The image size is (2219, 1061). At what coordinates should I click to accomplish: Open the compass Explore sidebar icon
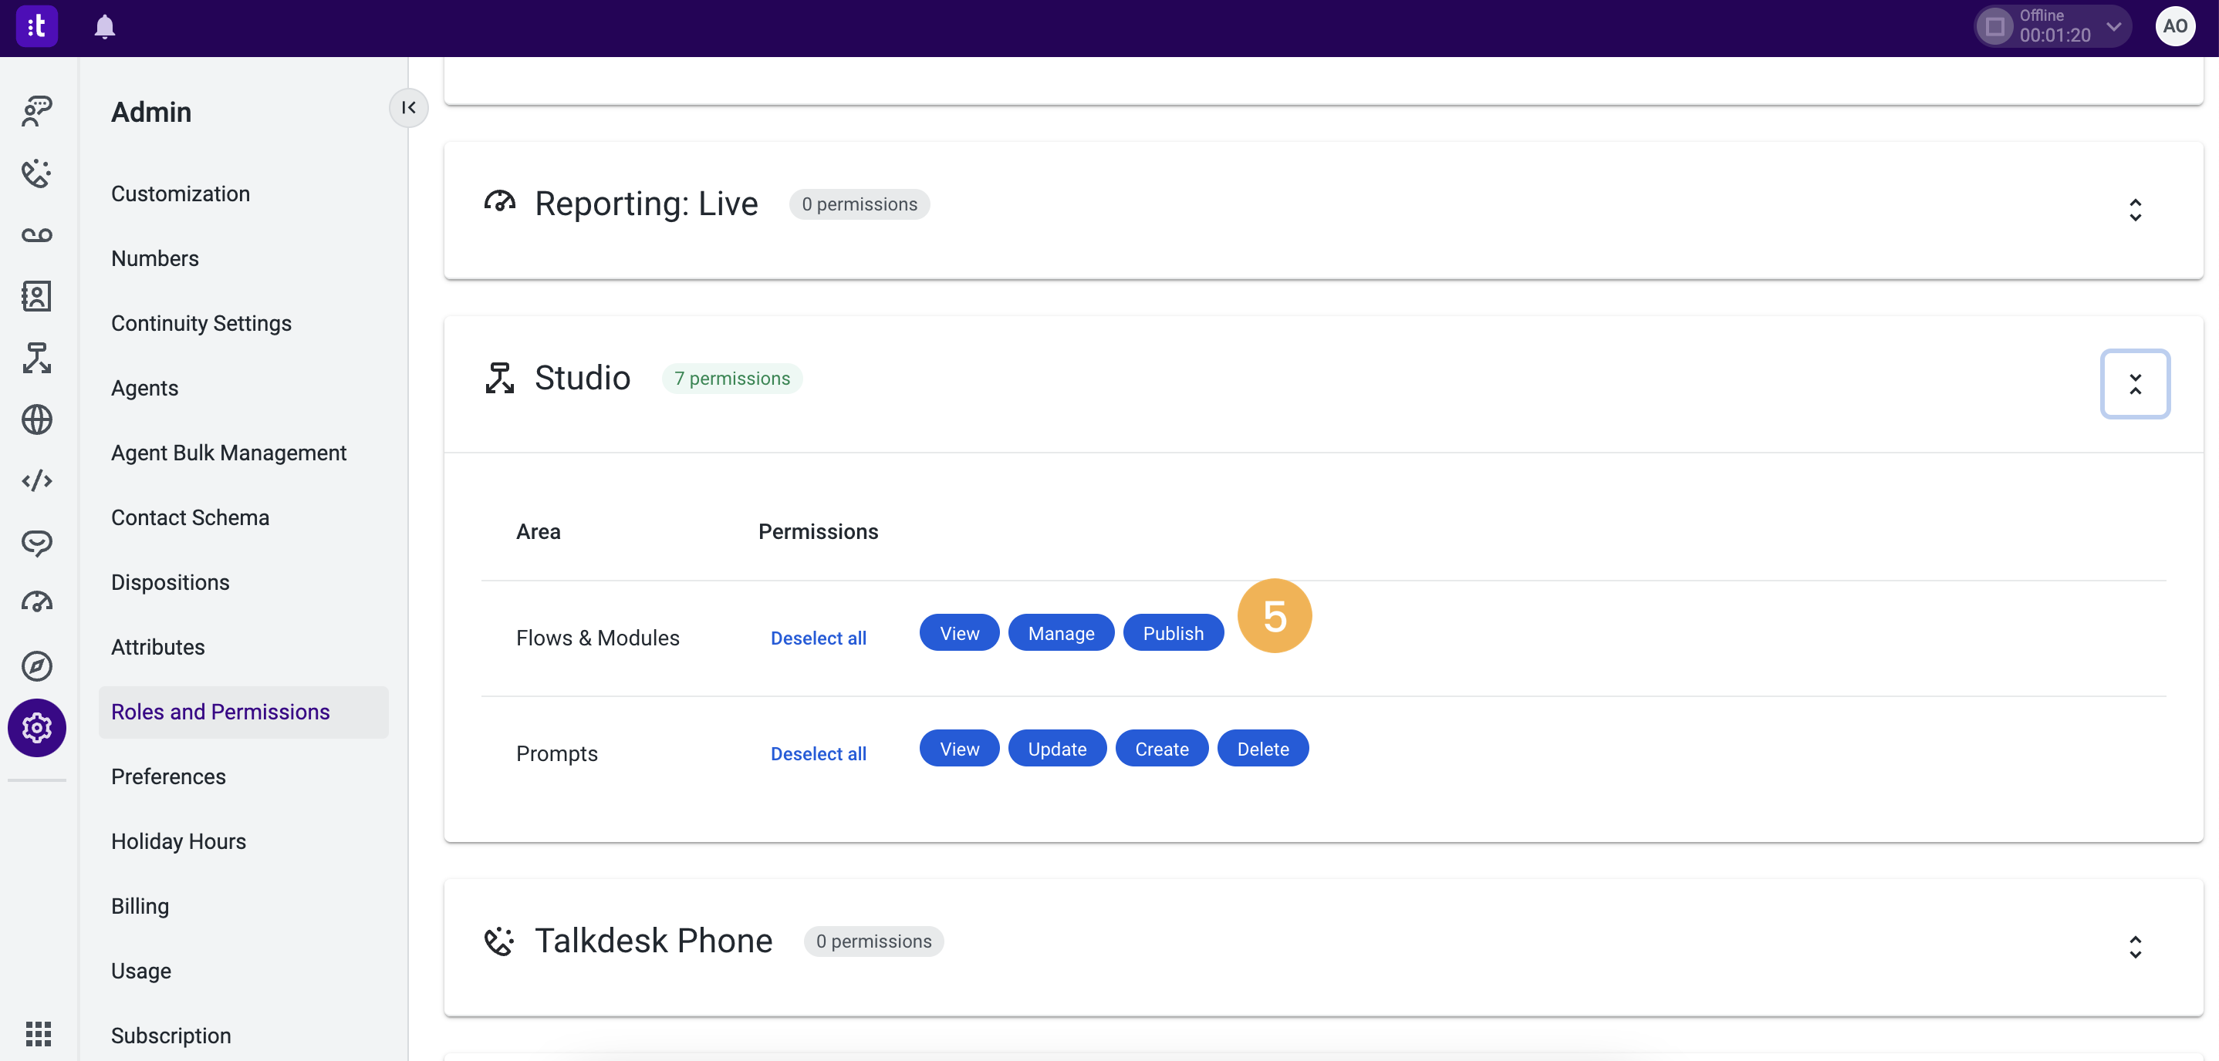37,665
